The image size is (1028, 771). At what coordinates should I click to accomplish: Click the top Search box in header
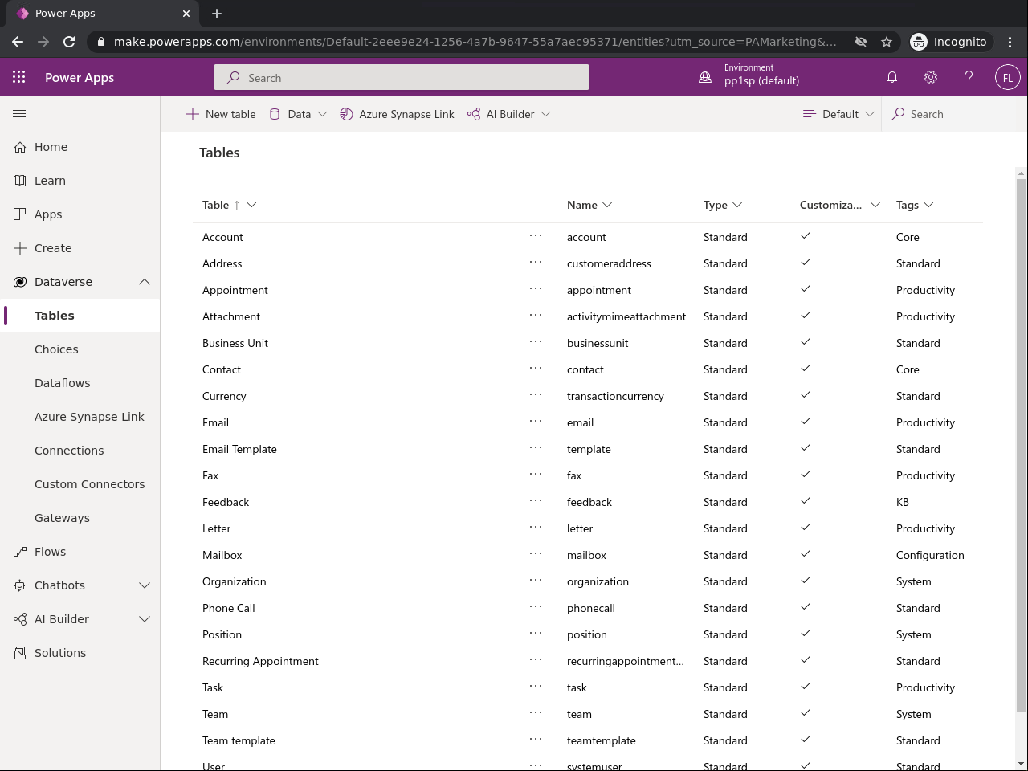tap(402, 78)
